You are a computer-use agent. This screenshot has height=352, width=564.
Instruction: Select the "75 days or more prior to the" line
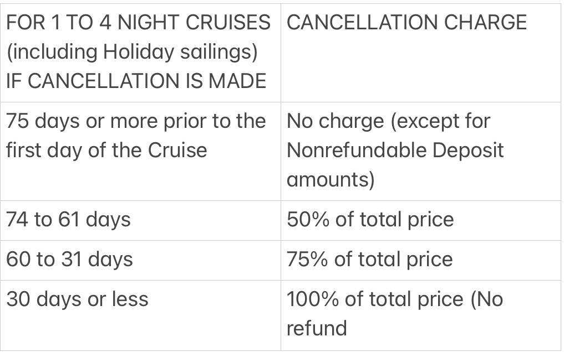click(x=136, y=121)
